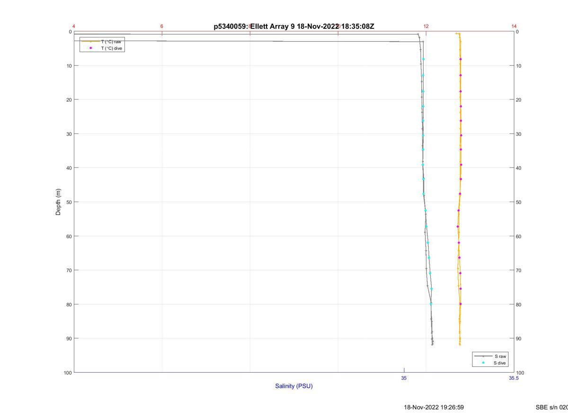The height and width of the screenshot is (419, 568).
Task: Click the '50' depth tick on the right axis
Action: (x=519, y=202)
